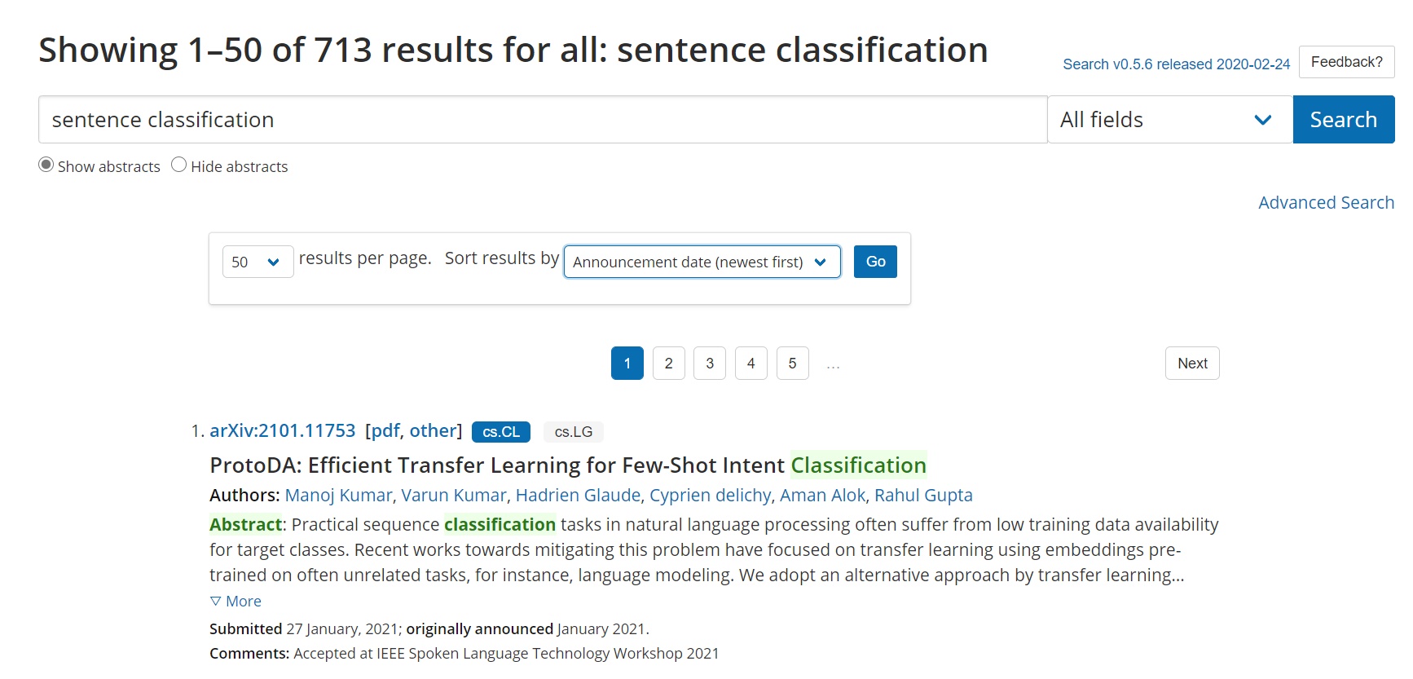Open the All fields dropdown
The height and width of the screenshot is (679, 1413).
[1169, 120]
